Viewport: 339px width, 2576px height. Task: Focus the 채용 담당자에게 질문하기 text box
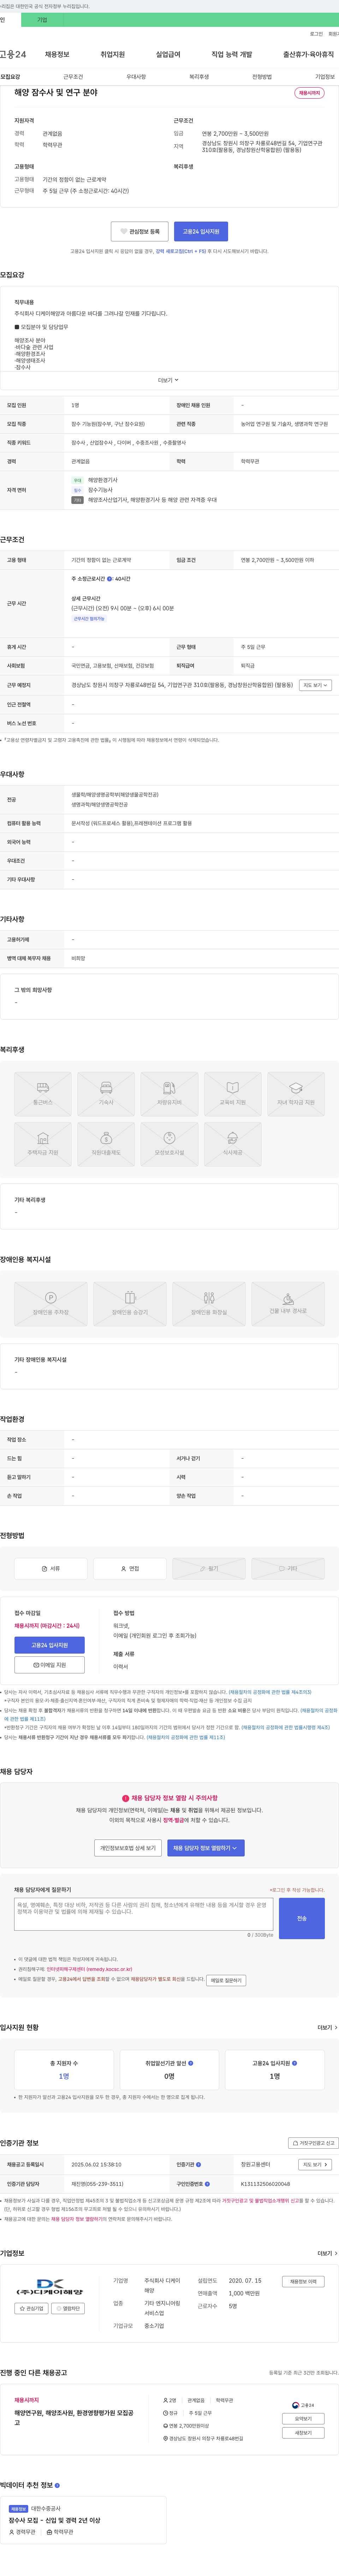(144, 1914)
